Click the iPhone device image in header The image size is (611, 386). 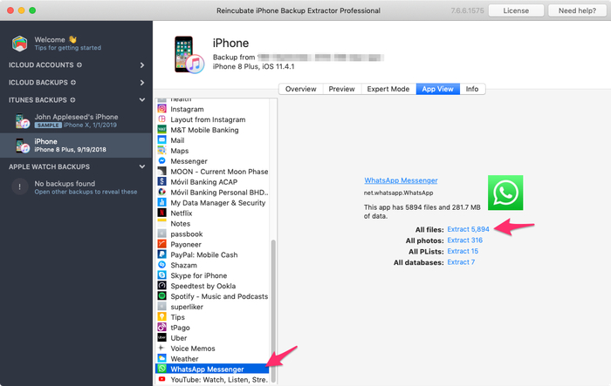189,55
